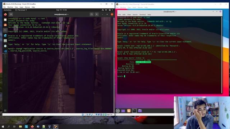This screenshot has width=230, height=129.
Task: Open View menu in Linux Mint terminal
Action: click(x=129, y=15)
